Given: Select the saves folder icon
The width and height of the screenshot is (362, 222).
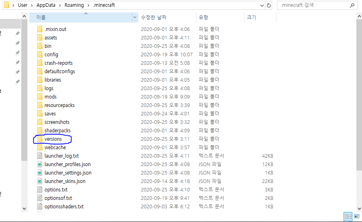Looking at the screenshot, I should (x=40, y=113).
